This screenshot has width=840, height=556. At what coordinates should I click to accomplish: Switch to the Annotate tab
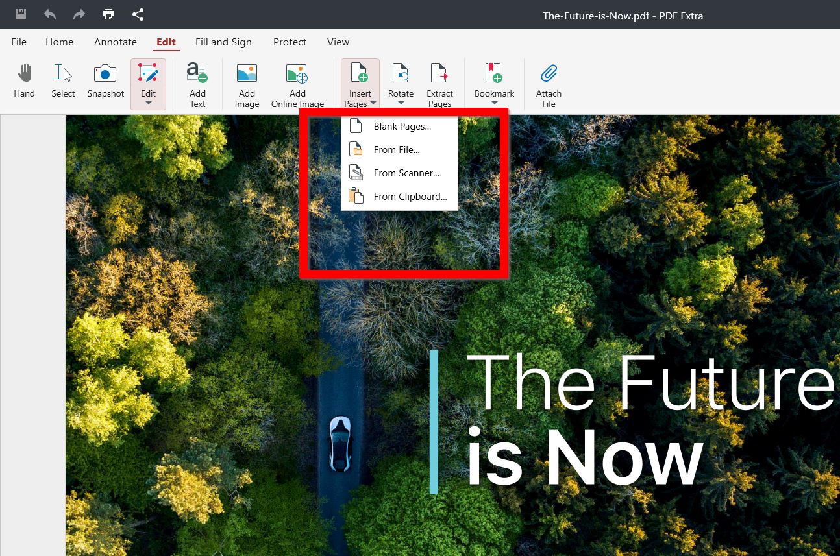click(x=115, y=42)
